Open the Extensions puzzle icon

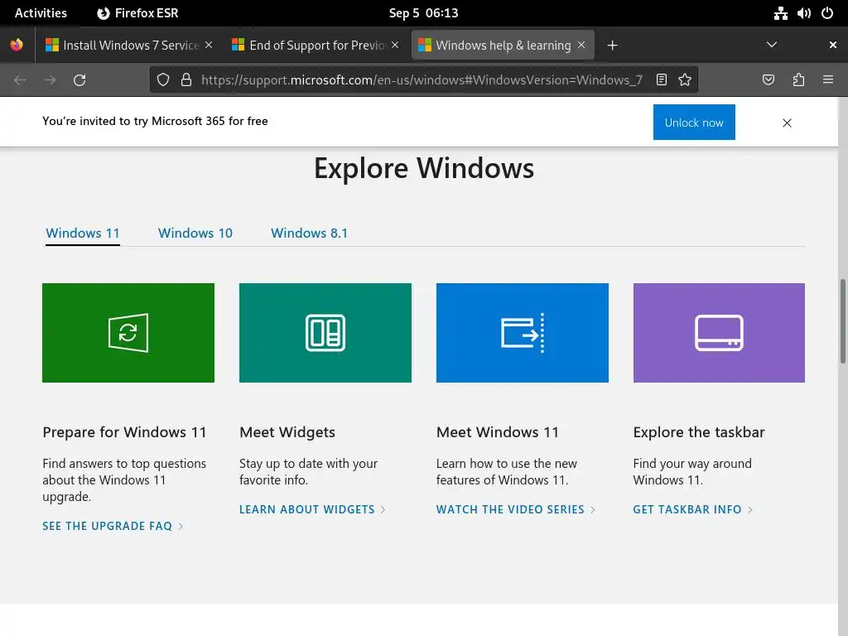[x=798, y=80]
